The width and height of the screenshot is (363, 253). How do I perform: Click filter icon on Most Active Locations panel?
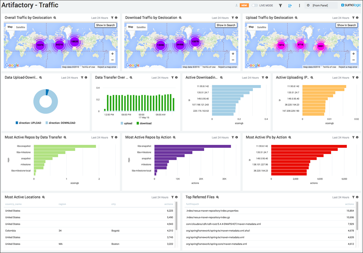coord(172,197)
